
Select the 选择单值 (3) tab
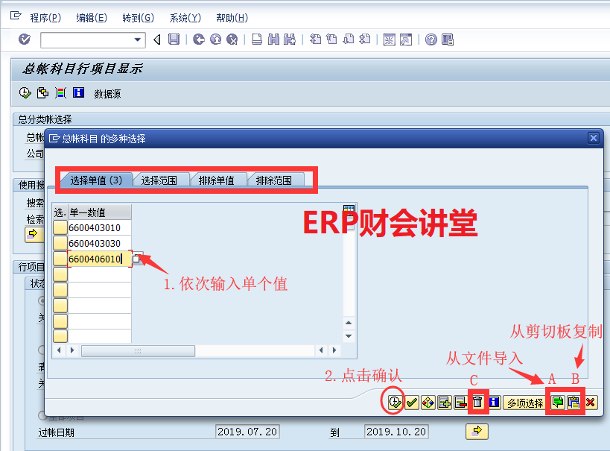pos(96,180)
